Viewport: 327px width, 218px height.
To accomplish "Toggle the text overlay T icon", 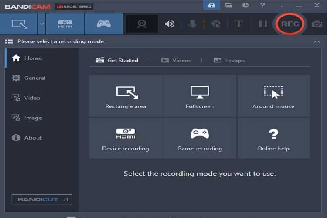I will tap(238, 24).
